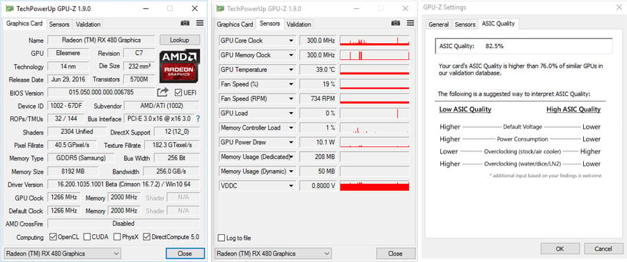
Task: Open the General tab in GPU-Z Settings
Action: pos(439,24)
